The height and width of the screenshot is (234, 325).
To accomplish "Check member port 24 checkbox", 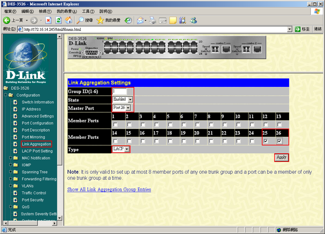I will tap(252, 141).
